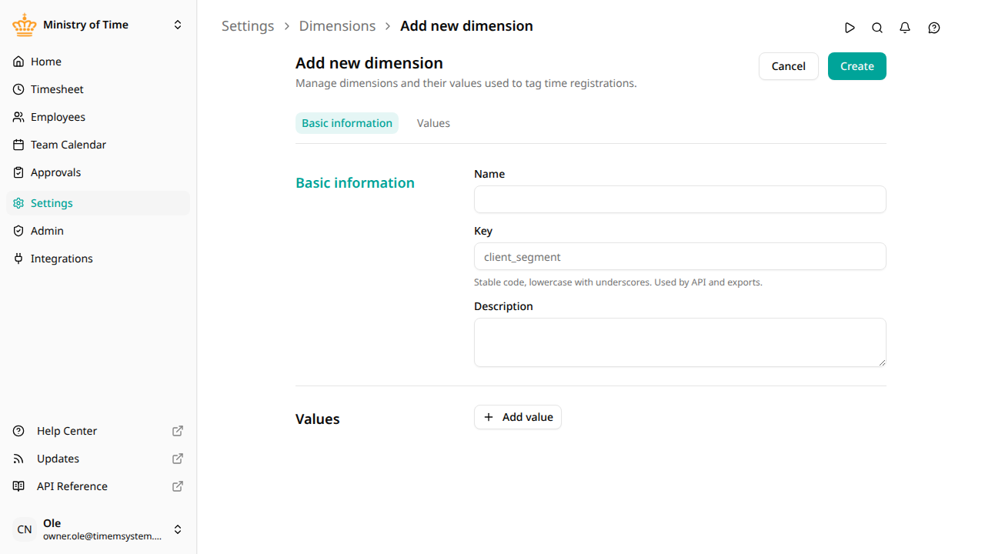
Task: Open the API Reference link text
Action: pyautogui.click(x=72, y=486)
